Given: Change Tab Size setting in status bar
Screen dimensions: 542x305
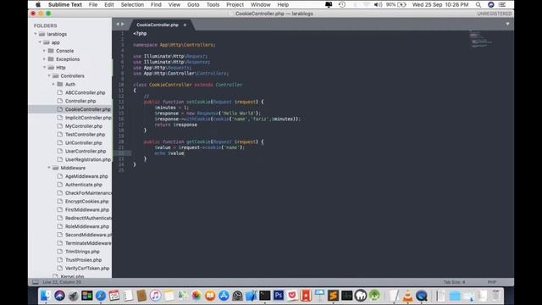Looking at the screenshot, I should (454, 282).
